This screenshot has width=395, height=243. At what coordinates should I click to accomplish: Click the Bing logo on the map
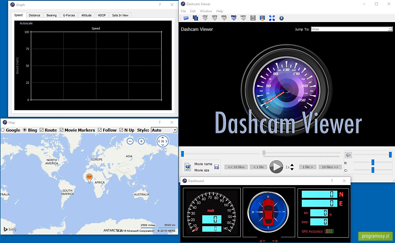(x=10, y=229)
